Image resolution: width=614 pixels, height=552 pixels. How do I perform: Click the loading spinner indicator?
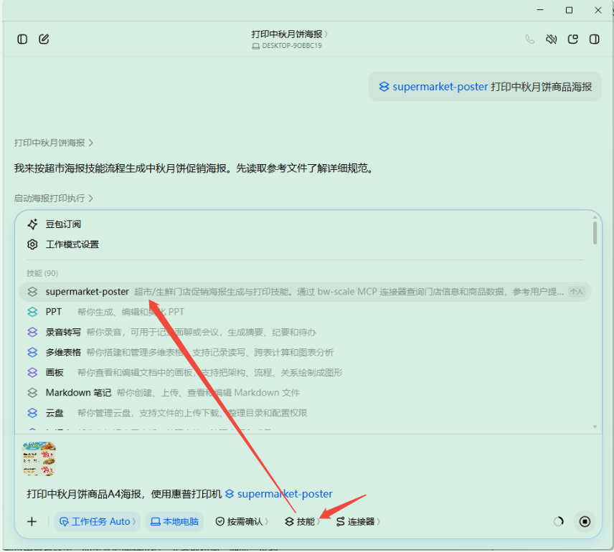tap(559, 521)
